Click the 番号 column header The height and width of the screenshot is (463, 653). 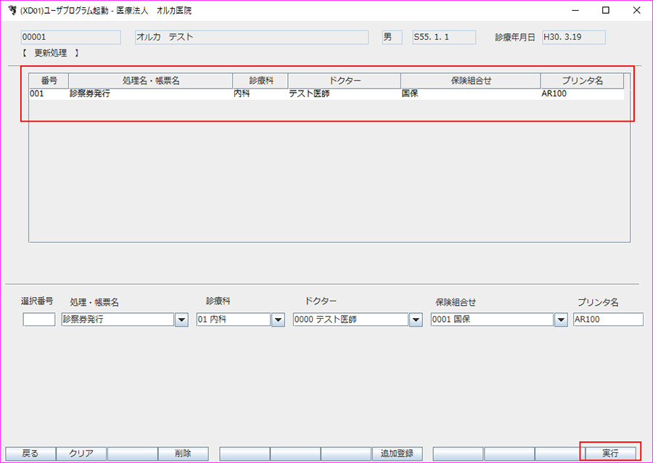[x=47, y=80]
